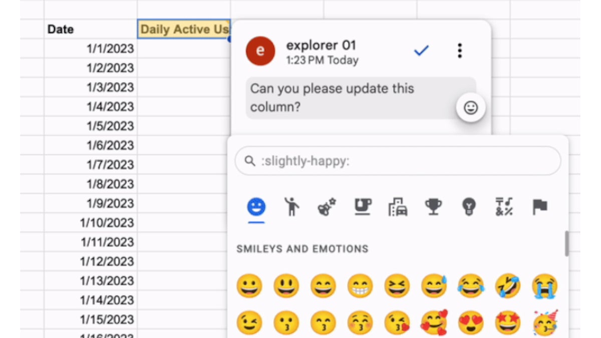Pick the grinning face with smiling eyes emoji
Screen dimensions: 601x338
click(323, 286)
